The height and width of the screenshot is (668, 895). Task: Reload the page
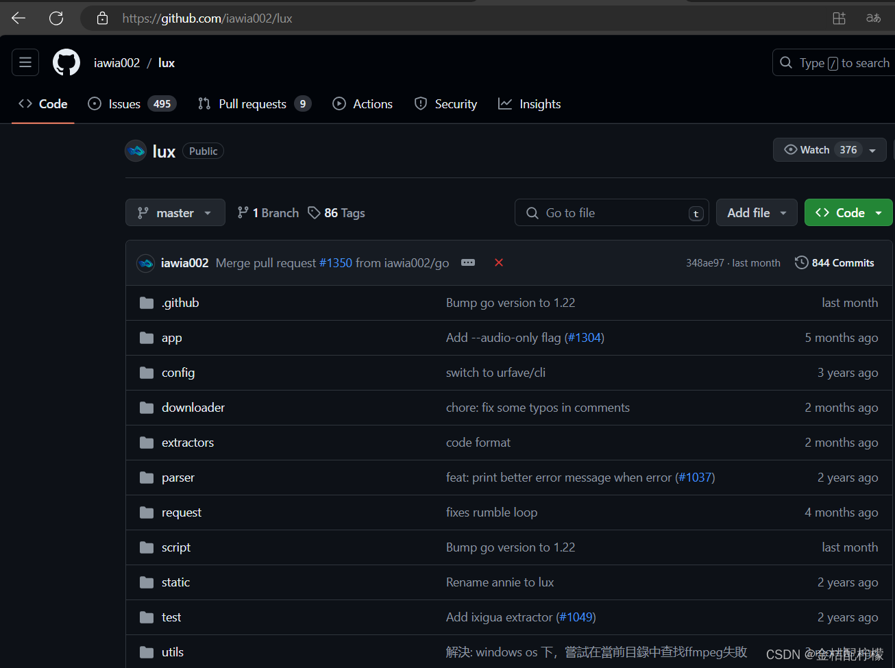(56, 18)
